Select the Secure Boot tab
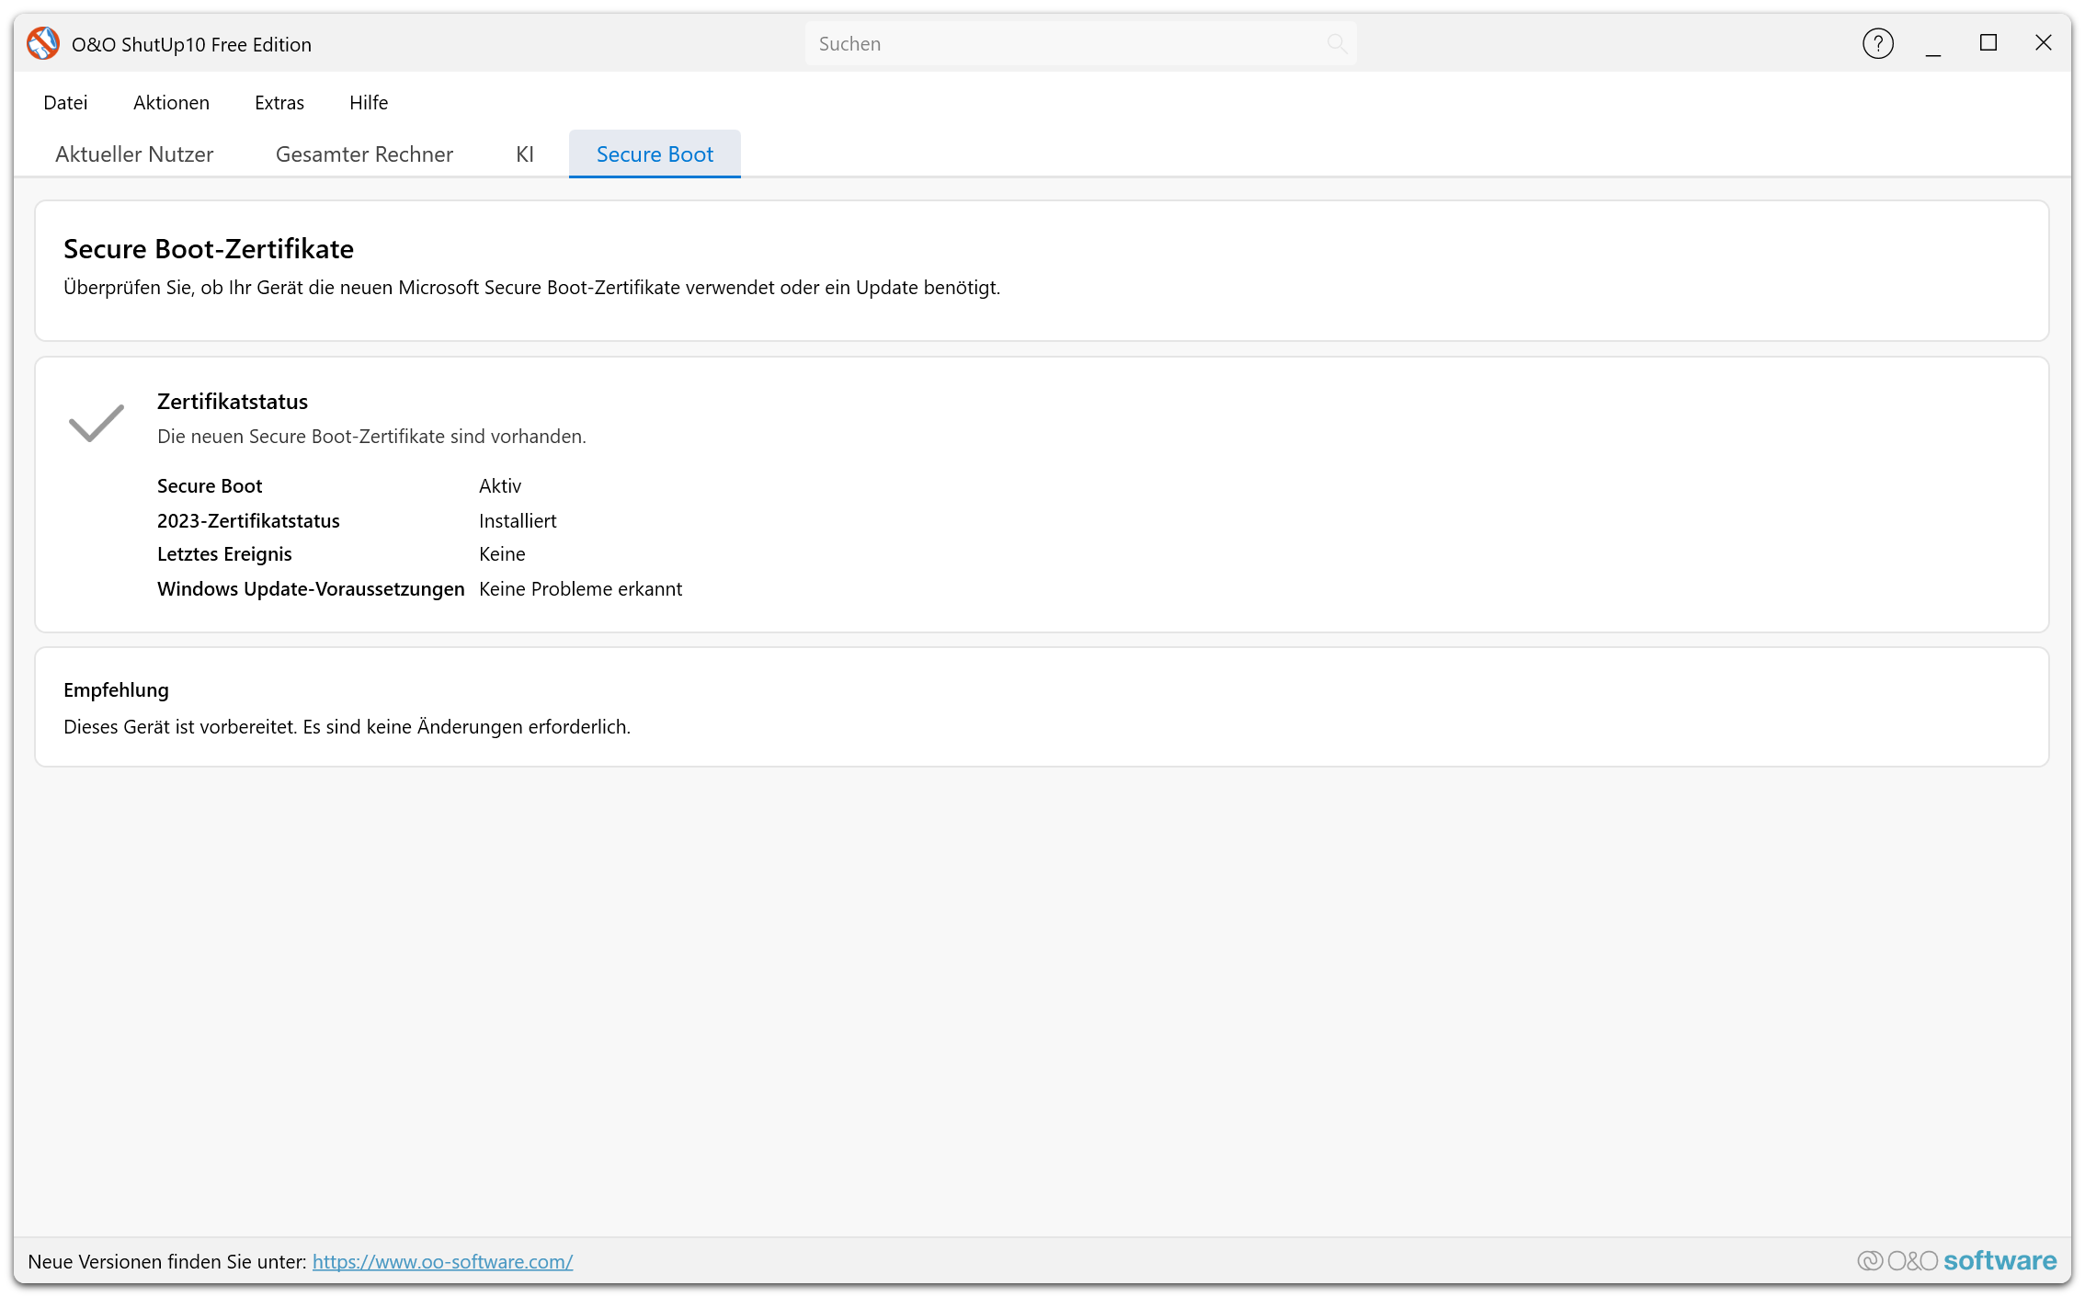The height and width of the screenshot is (1297, 2085). (x=655, y=154)
